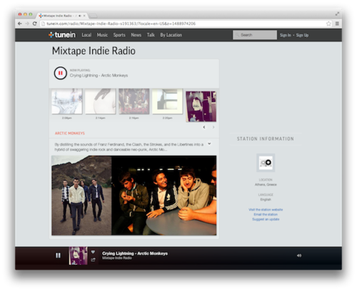Click the TuneIn logo
Viewport: 357px width, 291px height.
coord(62,35)
